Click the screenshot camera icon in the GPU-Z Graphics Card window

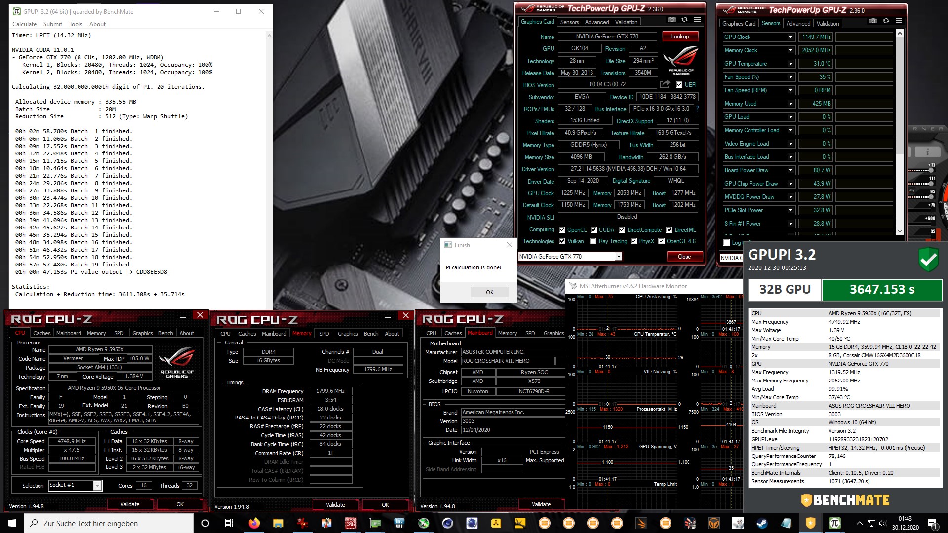click(x=672, y=20)
